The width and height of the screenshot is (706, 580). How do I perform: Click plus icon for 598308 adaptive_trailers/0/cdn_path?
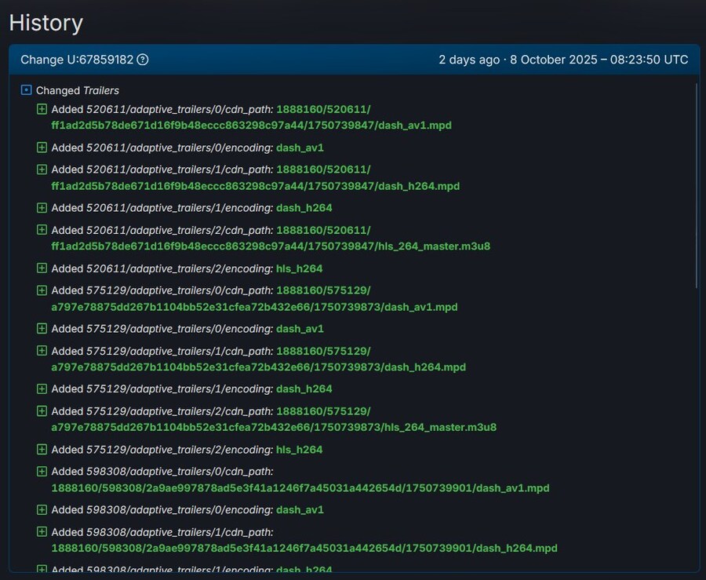pyautogui.click(x=42, y=472)
